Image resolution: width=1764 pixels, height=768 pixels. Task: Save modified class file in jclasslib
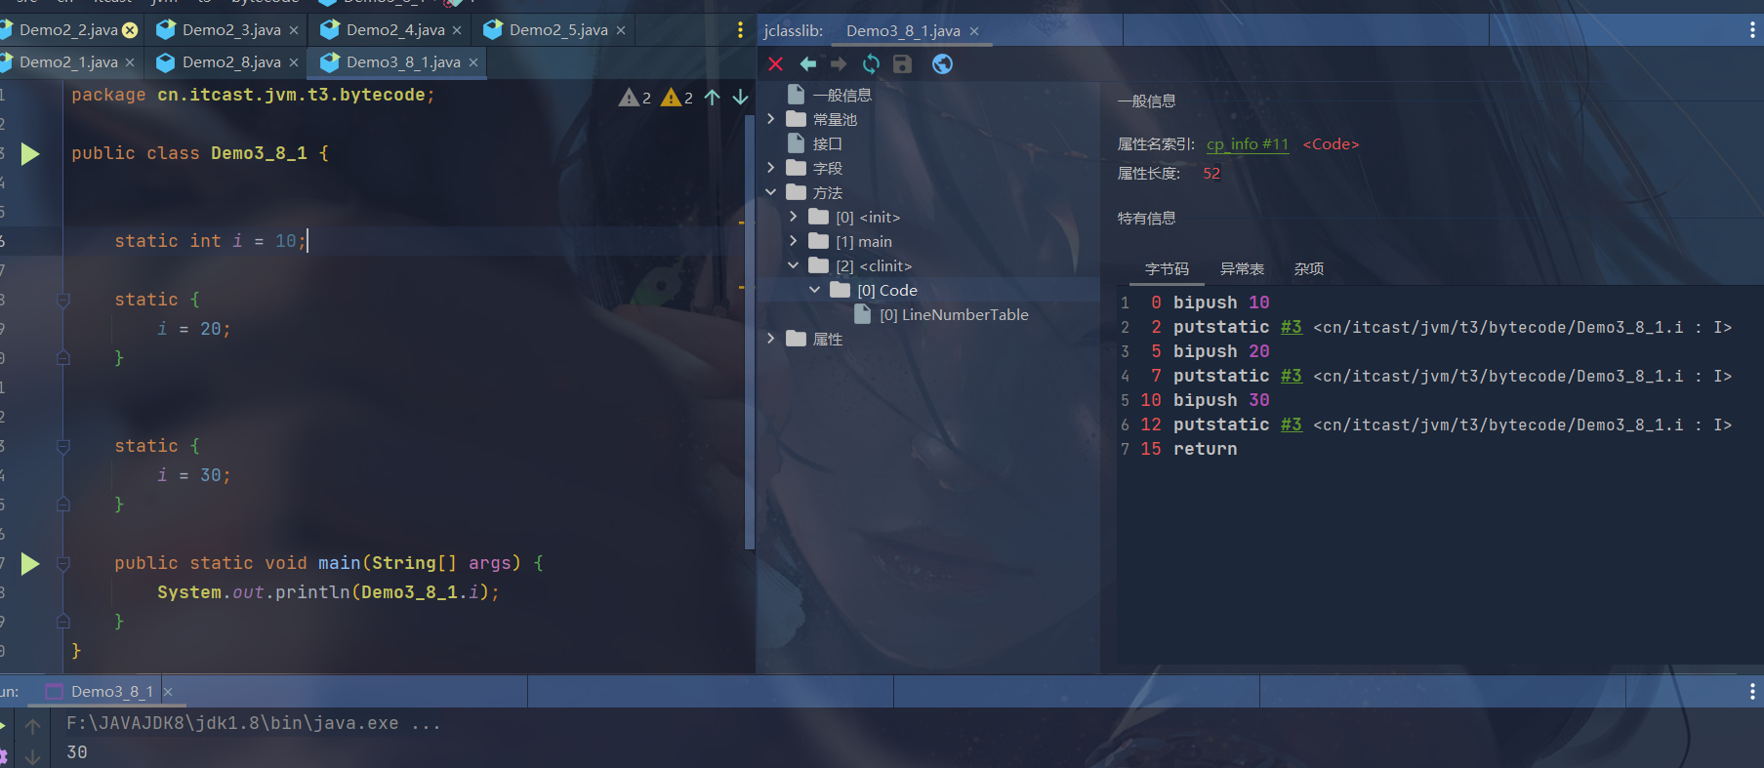(x=902, y=64)
